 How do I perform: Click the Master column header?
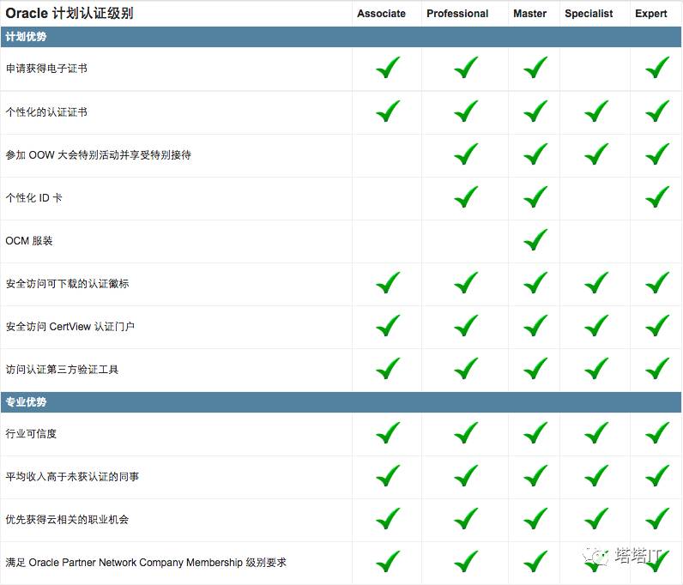tap(529, 14)
